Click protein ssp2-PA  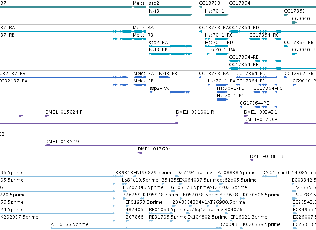click(x=159, y=88)
